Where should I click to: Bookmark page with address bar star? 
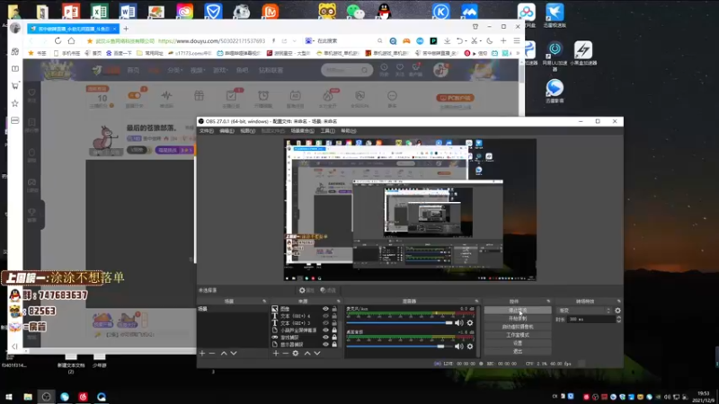90,40
